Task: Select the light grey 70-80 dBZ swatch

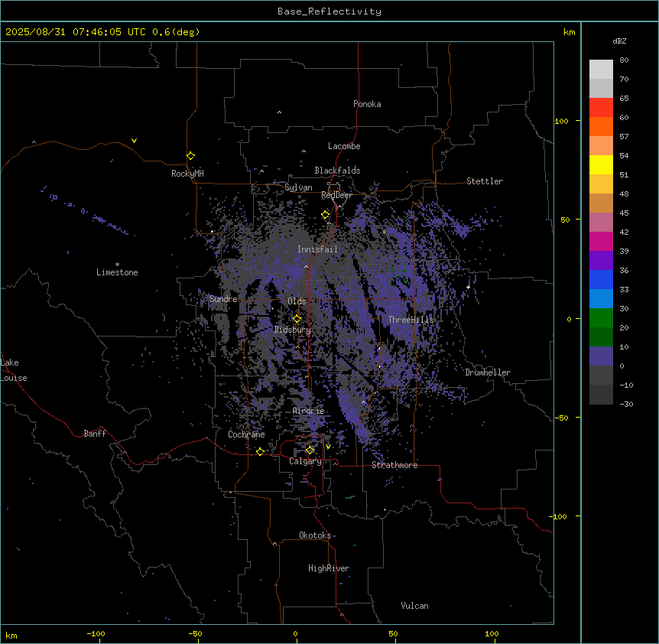Action: click(601, 70)
